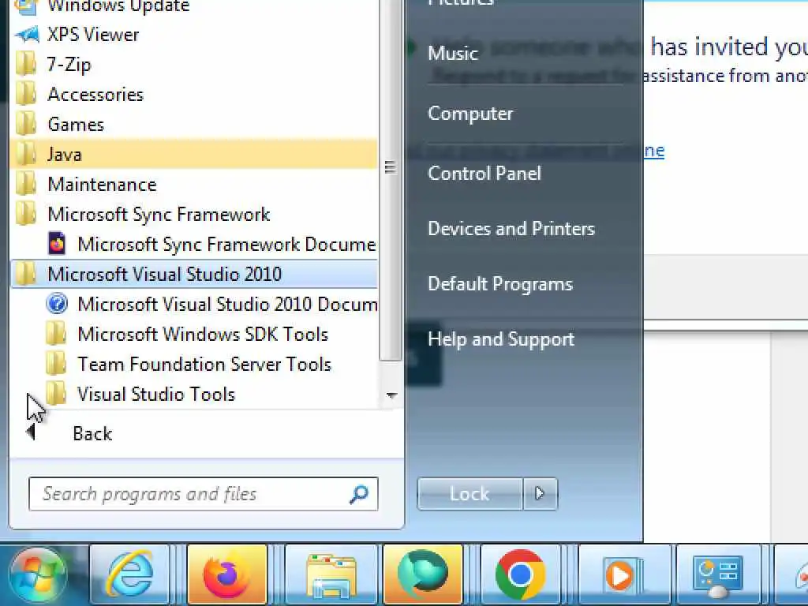Screen dimensions: 808x606
Task: Open XPS Viewer program entry
Action: pos(194,35)
